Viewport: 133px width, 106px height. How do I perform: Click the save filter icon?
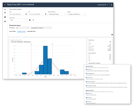(30, 20)
